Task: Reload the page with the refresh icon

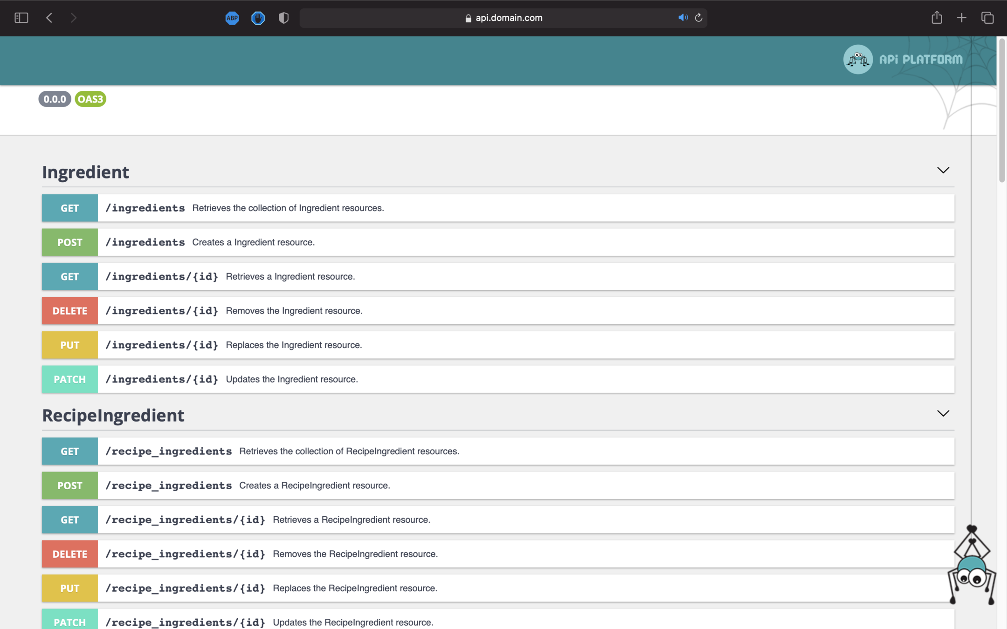Action: (698, 18)
